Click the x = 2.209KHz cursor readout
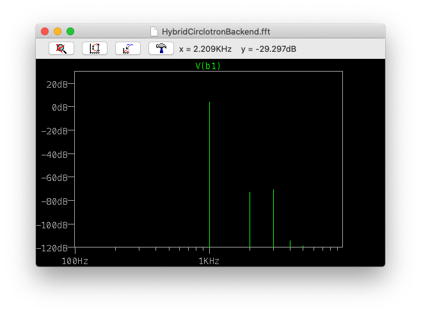The image size is (421, 314). click(205, 49)
